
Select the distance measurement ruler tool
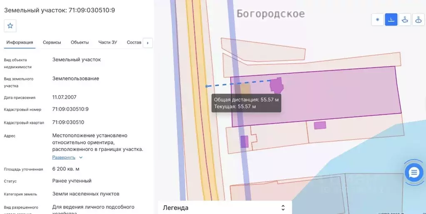[x=391, y=20]
